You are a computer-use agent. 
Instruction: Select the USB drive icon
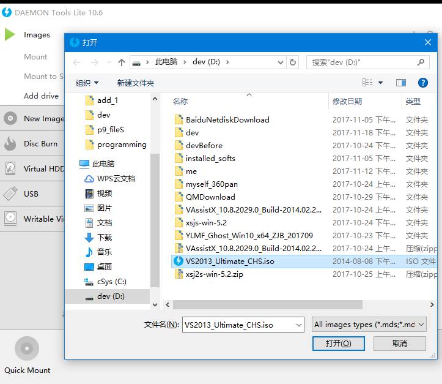tap(10, 194)
